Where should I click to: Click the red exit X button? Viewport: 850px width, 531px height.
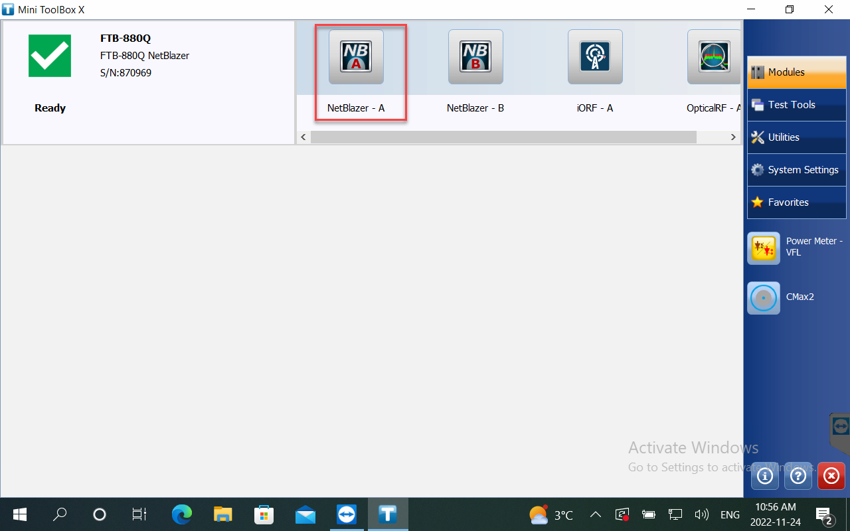831,476
